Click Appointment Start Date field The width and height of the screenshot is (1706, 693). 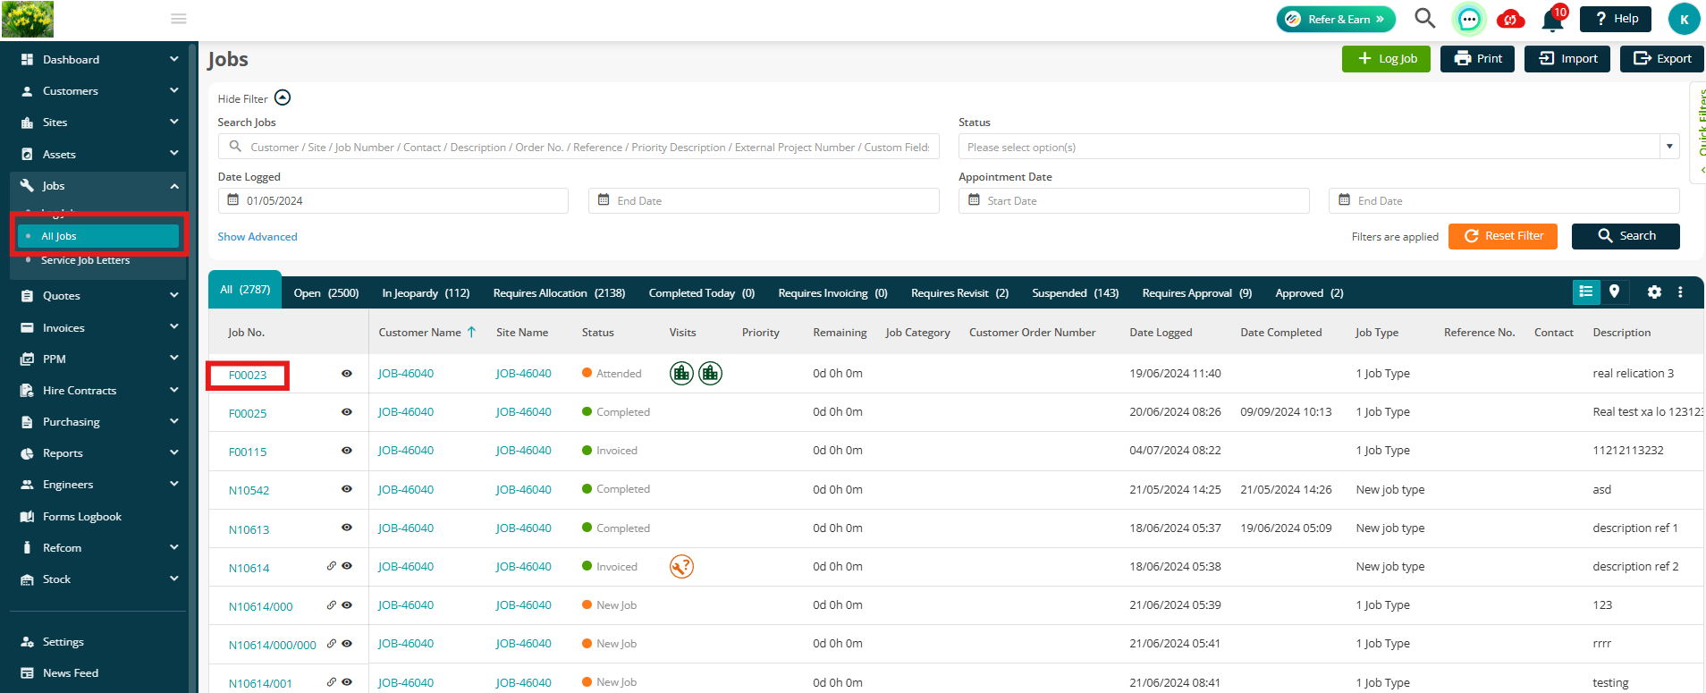(1134, 200)
